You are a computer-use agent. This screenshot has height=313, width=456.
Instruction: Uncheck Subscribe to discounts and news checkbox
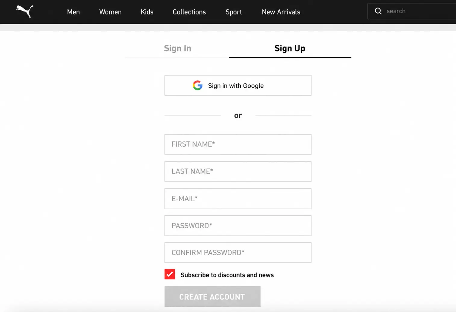pyautogui.click(x=170, y=274)
